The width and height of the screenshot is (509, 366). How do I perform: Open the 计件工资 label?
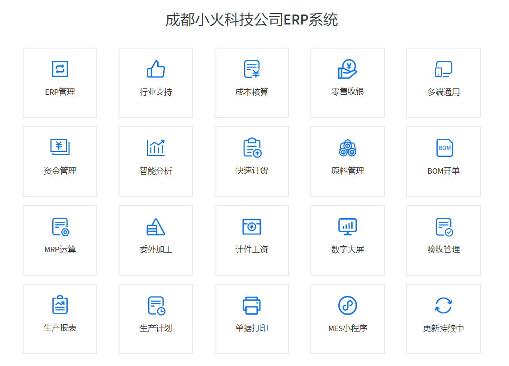[x=252, y=249]
